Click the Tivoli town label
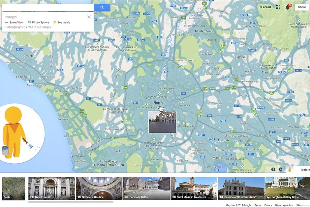The image size is (310, 207). coord(265,72)
